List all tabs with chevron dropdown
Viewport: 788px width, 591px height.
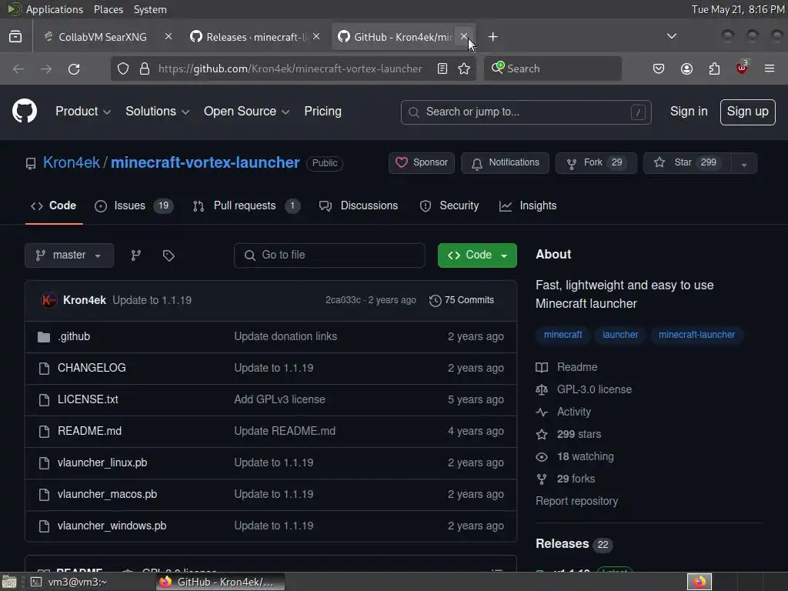[x=671, y=36]
